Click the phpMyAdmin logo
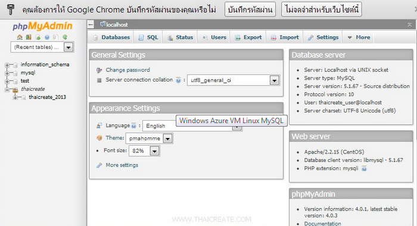 point(42,26)
